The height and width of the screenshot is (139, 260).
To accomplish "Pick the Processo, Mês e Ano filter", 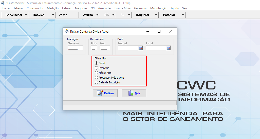I will tap(109, 78).
